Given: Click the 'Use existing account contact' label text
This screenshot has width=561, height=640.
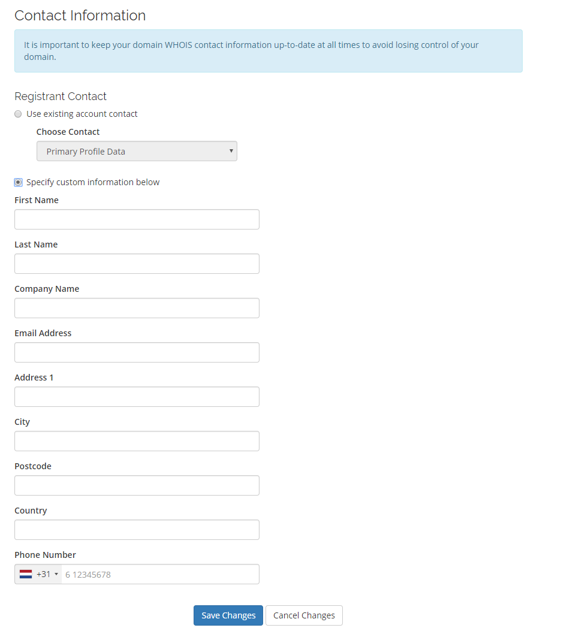Looking at the screenshot, I should point(82,114).
